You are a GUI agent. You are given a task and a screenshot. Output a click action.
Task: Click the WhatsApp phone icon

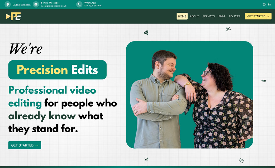coord(79,4)
